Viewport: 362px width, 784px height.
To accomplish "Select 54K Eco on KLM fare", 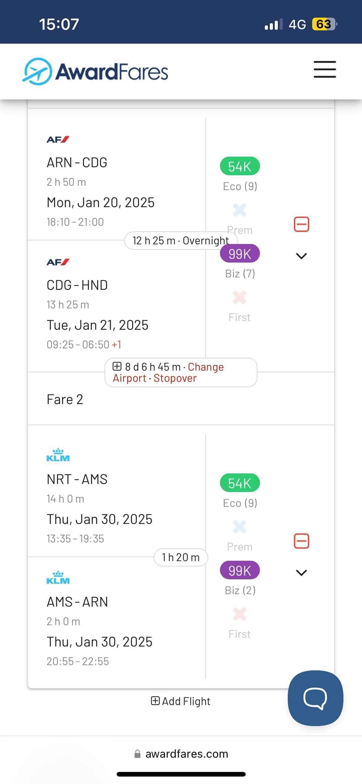I will click(x=240, y=483).
